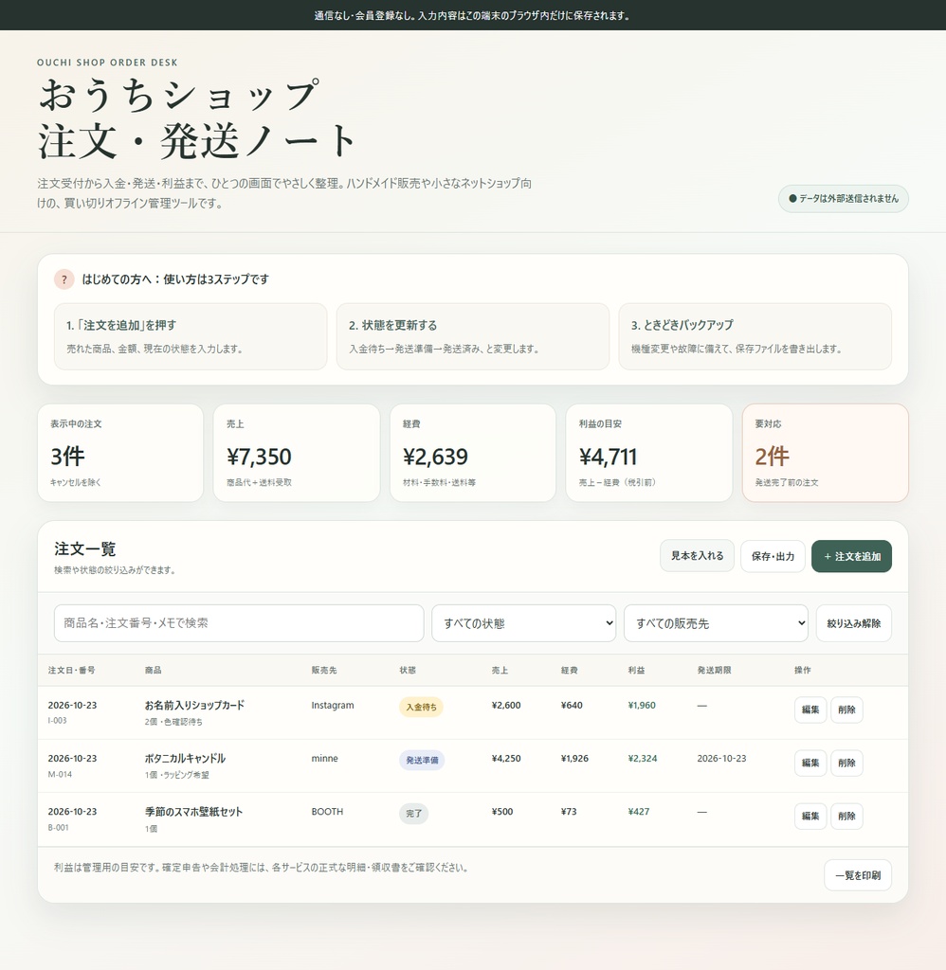
Task: Edit the ボタニカルキャンドル order
Action: point(810,763)
